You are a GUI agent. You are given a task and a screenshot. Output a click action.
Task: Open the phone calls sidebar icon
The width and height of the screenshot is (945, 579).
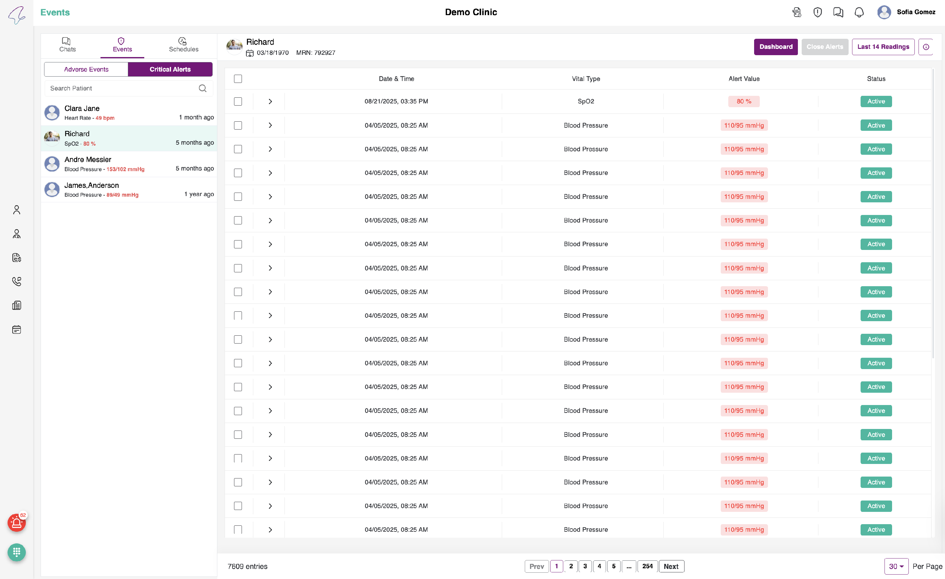[x=16, y=281]
